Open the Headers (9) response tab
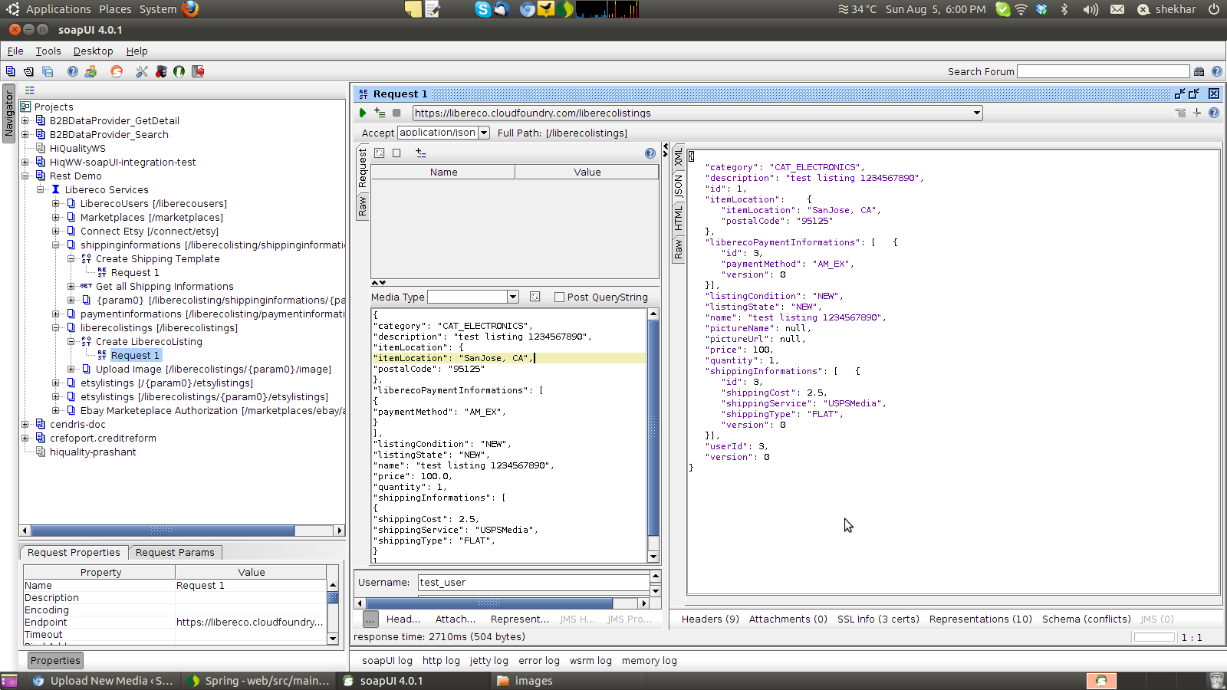The width and height of the screenshot is (1227, 690). (710, 619)
